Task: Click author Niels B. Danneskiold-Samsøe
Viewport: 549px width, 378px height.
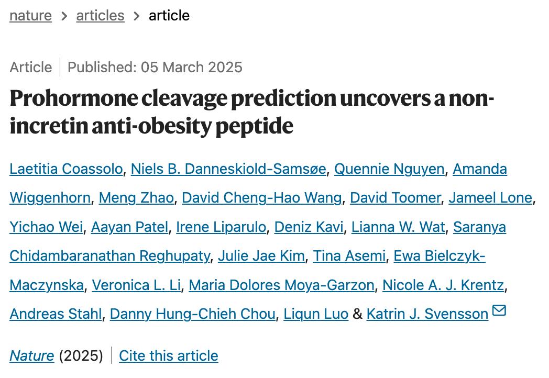Action: point(228,169)
